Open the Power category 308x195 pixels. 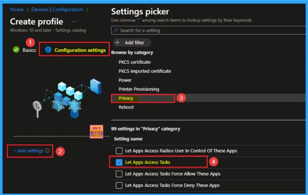coord(125,80)
